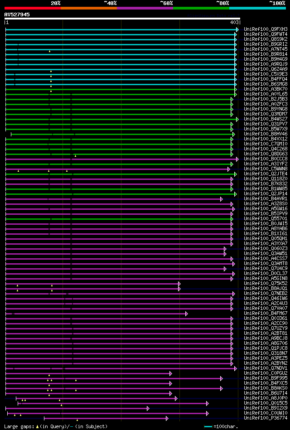Click the arrowhead ending the UniRef100_C0PGU2 bar
The height and width of the screenshot is (430, 290).
point(171,373)
